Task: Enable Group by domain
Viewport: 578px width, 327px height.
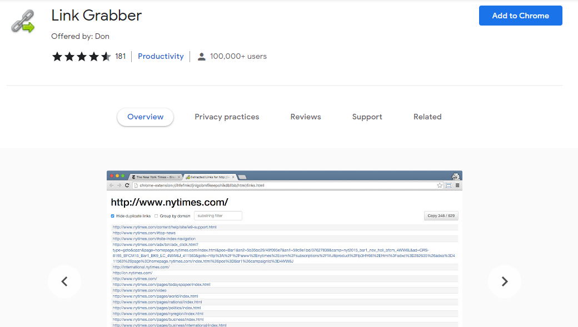Action: (156, 215)
